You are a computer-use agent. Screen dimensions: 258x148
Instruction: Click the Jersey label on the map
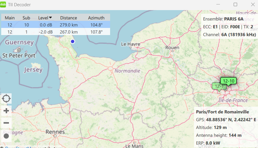[33, 70]
